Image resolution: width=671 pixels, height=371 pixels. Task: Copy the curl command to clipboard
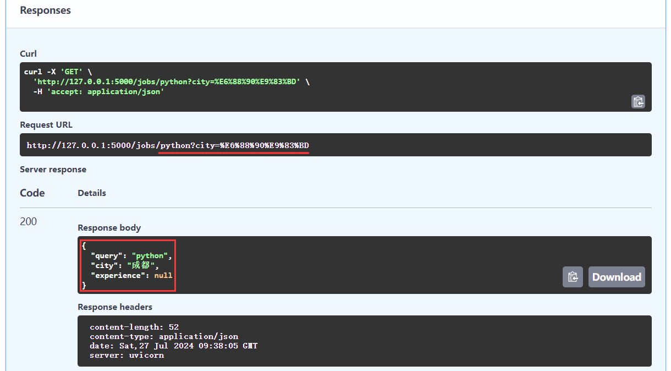[638, 101]
